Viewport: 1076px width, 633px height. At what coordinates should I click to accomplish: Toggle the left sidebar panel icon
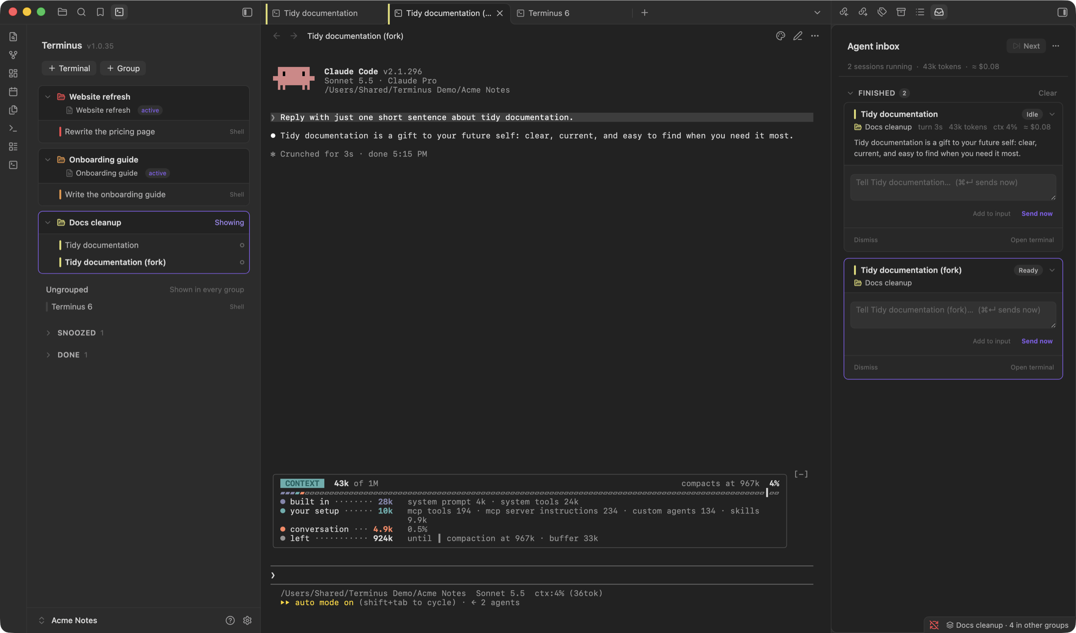(x=247, y=12)
